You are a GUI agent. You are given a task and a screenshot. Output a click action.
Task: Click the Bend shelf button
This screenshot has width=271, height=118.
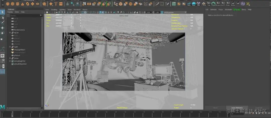tap(199, 4)
